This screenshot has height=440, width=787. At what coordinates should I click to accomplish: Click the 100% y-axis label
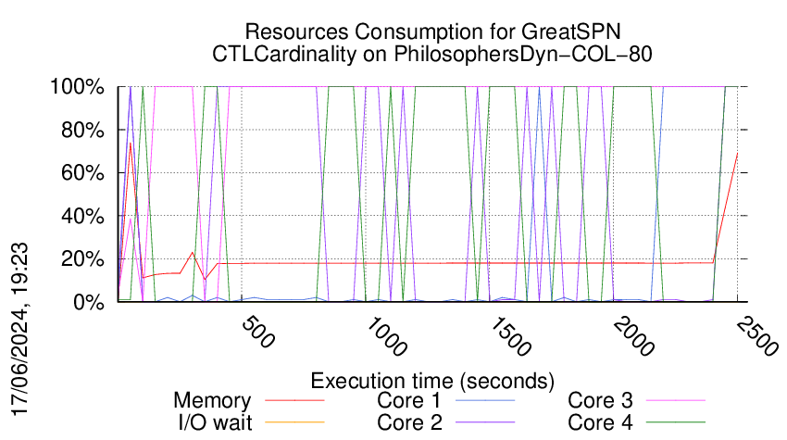[x=77, y=86]
